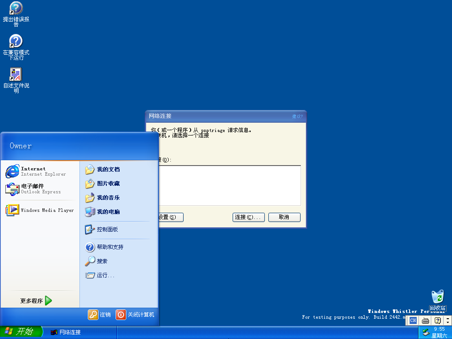The width and height of the screenshot is (452, 339).
Task: Click 建议? link in dialog title bar
Action: coord(297,117)
